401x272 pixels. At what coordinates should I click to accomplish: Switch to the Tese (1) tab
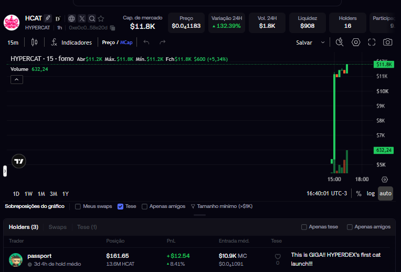[87, 227]
